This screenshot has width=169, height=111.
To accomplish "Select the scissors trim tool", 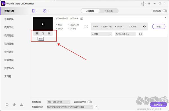I will [x=37, y=33].
